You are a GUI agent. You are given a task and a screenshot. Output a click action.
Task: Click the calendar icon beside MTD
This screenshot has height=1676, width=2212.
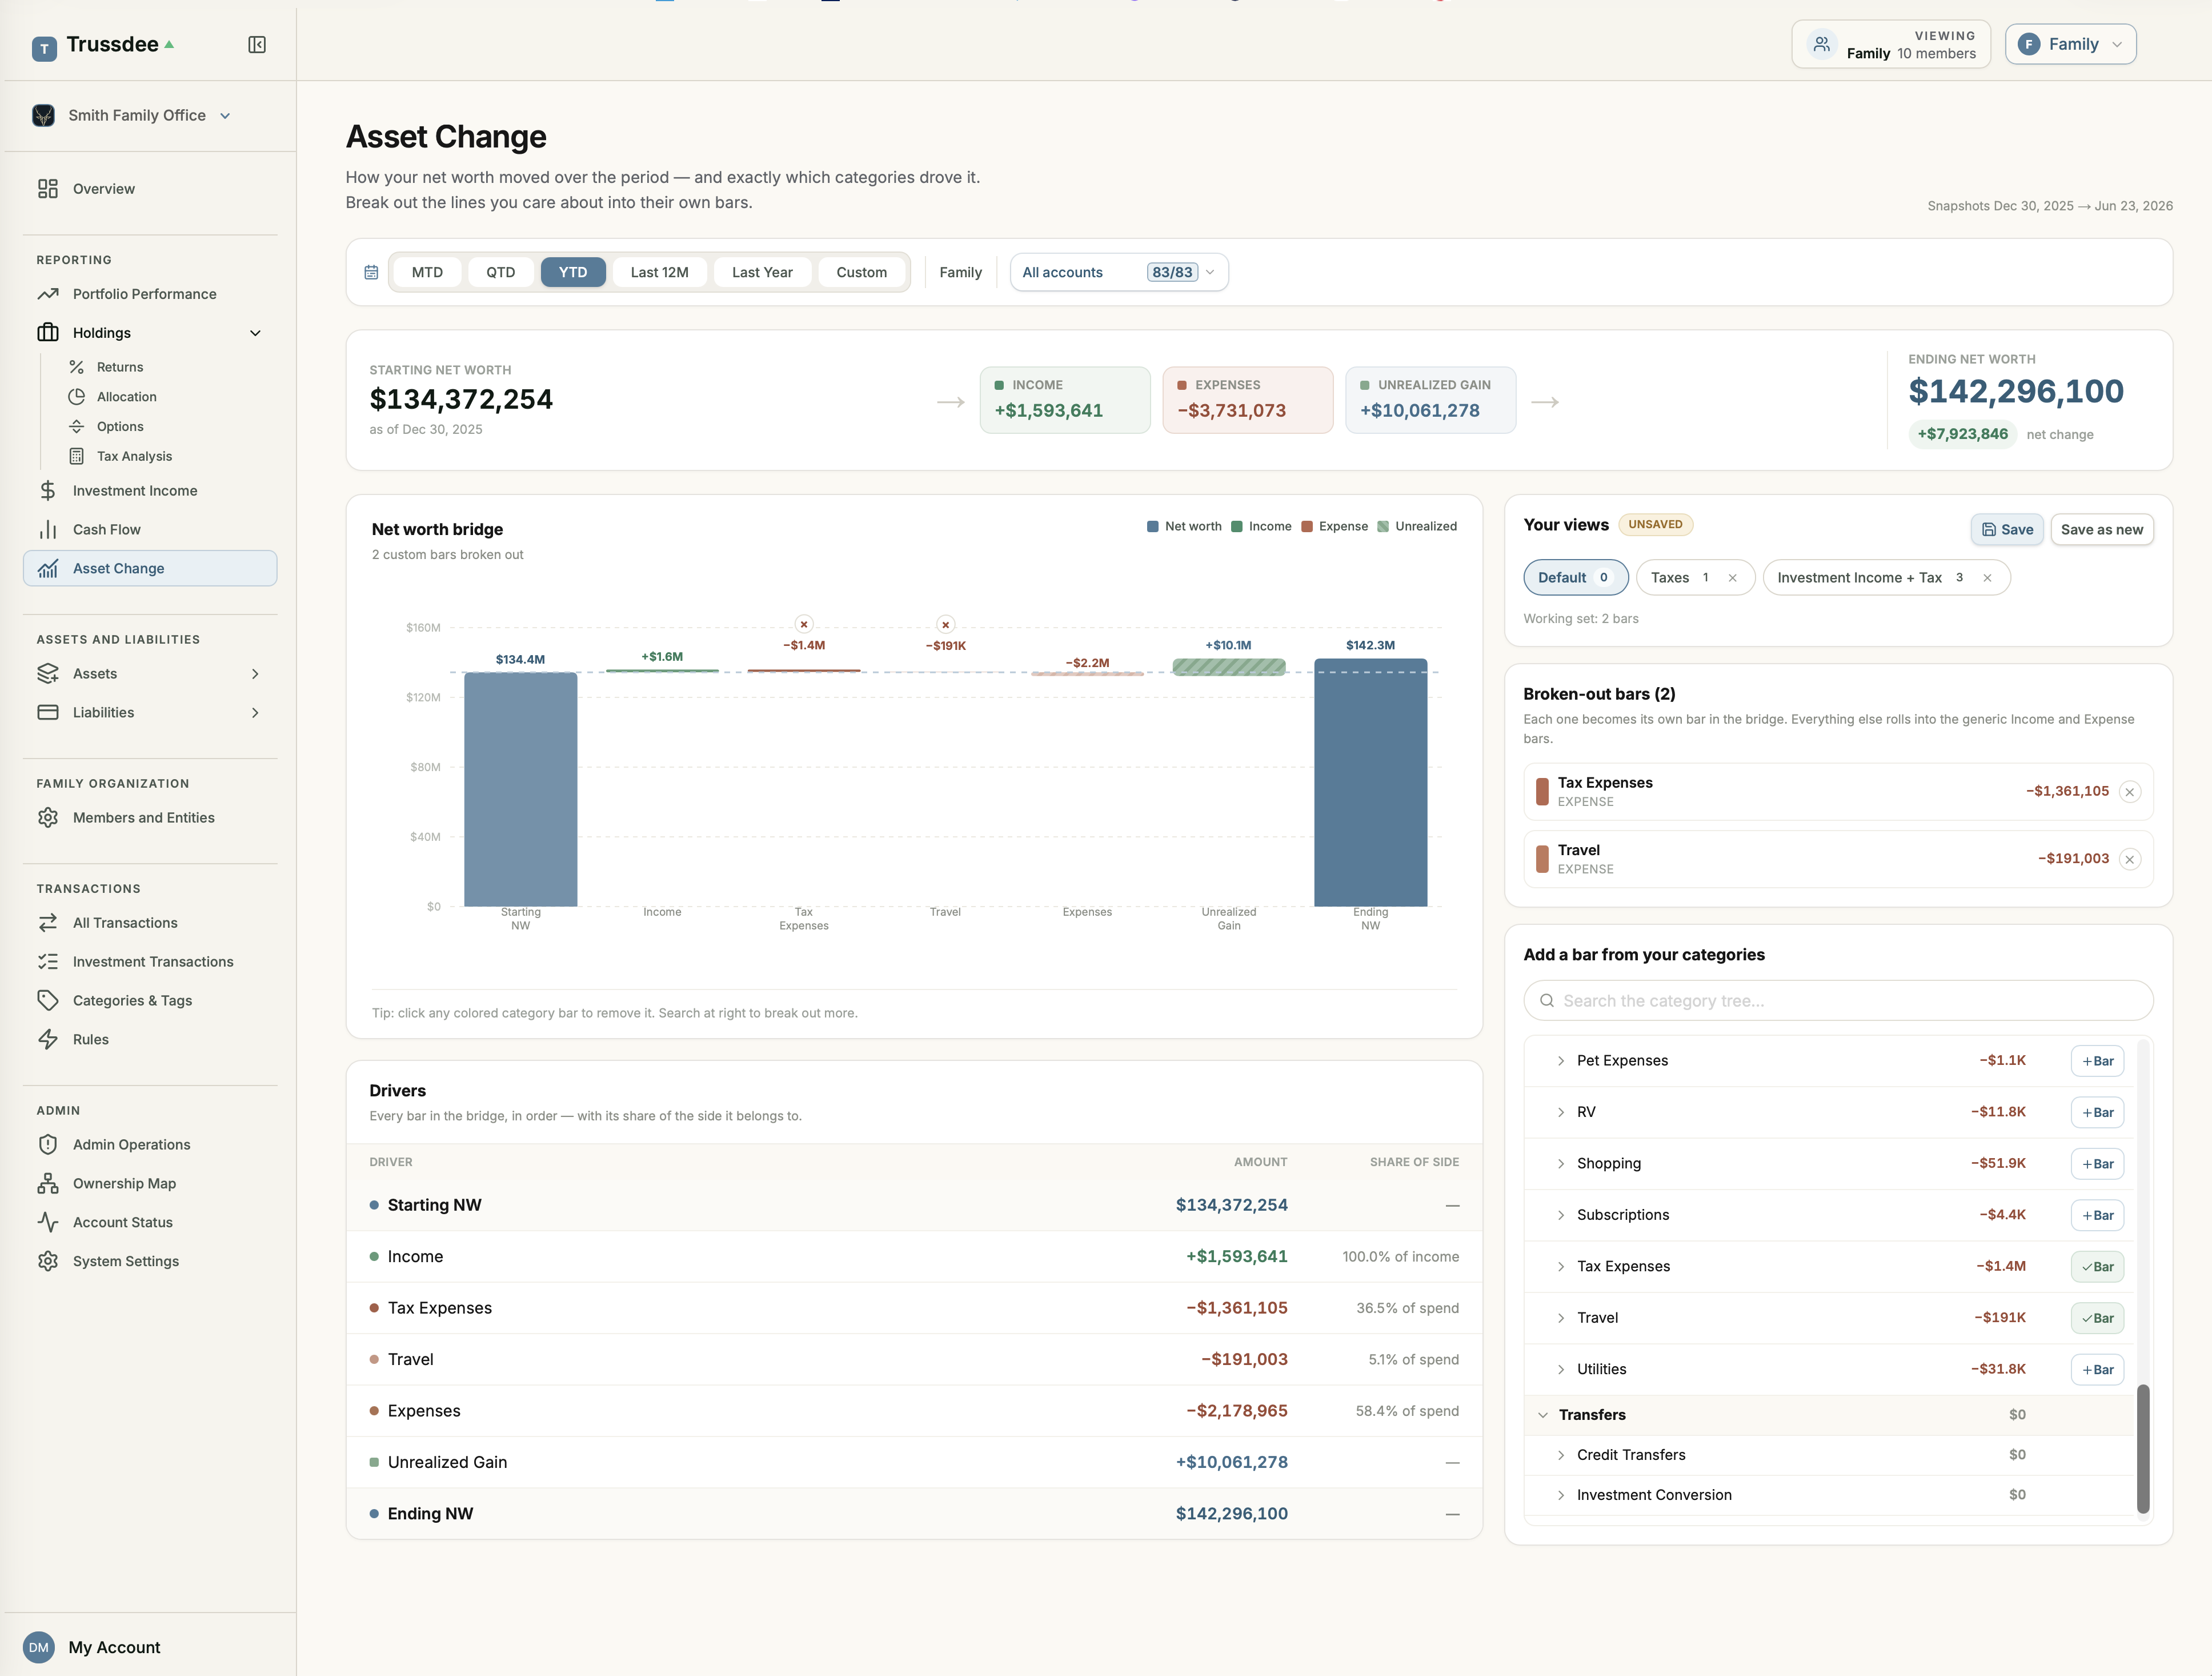[371, 273]
